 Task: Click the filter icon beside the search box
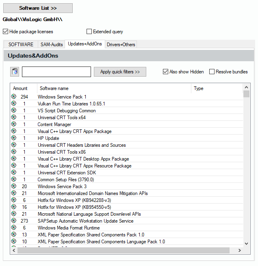pyautogui.click(x=15, y=72)
